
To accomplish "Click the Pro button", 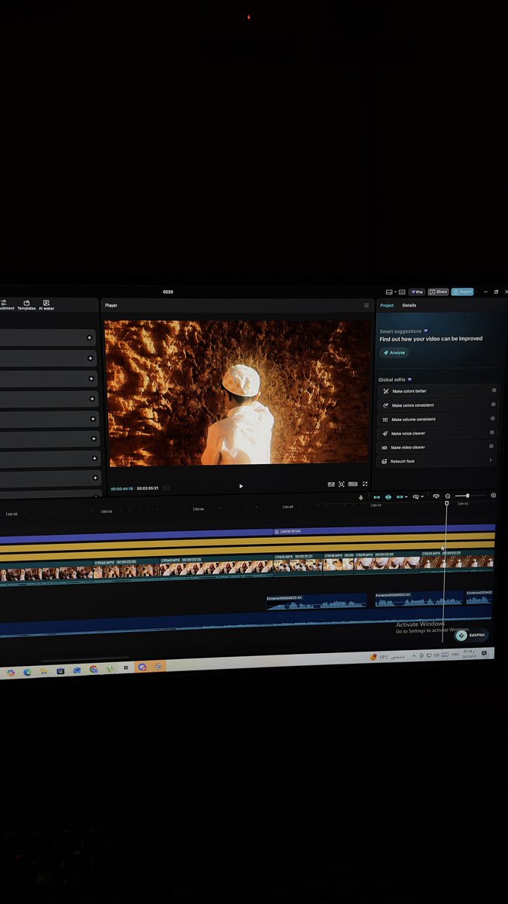I will pos(417,292).
